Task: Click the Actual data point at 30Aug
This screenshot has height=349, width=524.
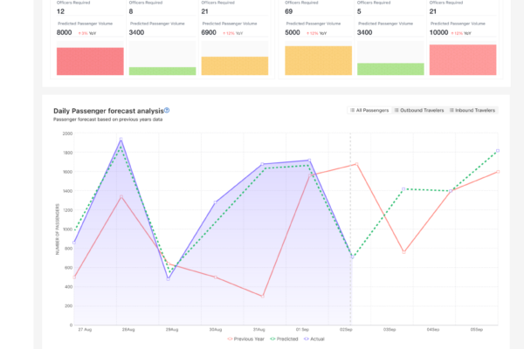Action: [215, 202]
